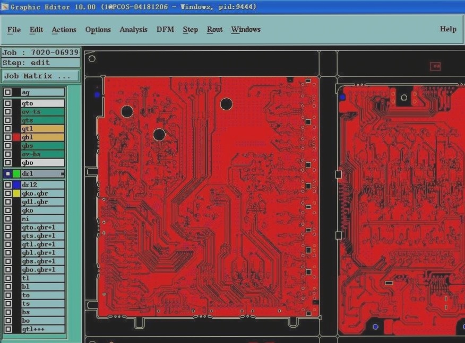Click the Graphic Editor title bar icon
The image size is (465, 343).
5,7
